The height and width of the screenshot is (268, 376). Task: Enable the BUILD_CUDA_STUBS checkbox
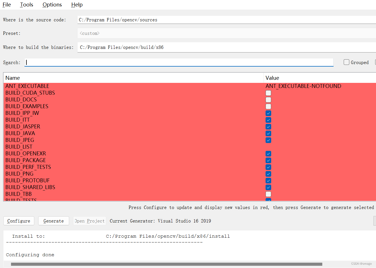click(x=268, y=93)
